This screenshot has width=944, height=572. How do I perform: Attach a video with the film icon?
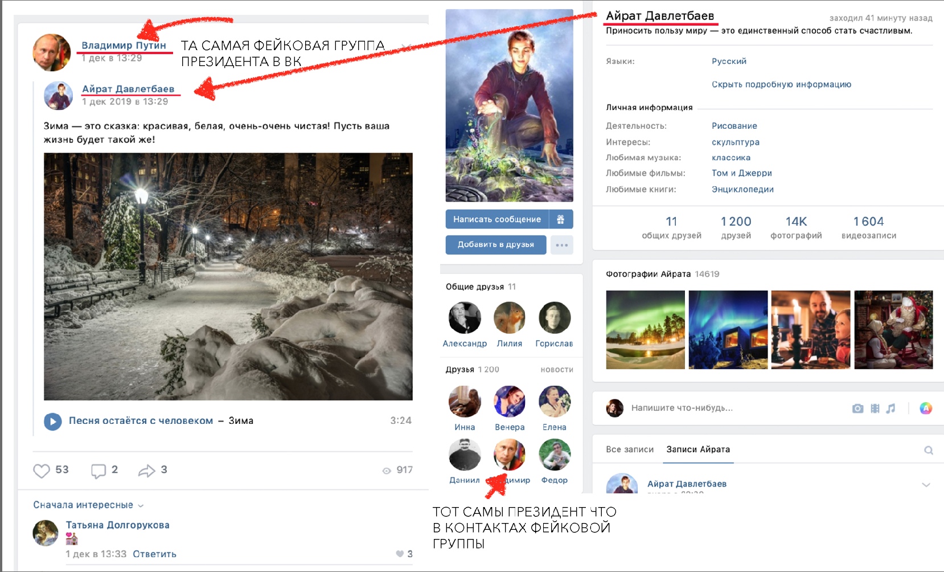click(x=875, y=408)
